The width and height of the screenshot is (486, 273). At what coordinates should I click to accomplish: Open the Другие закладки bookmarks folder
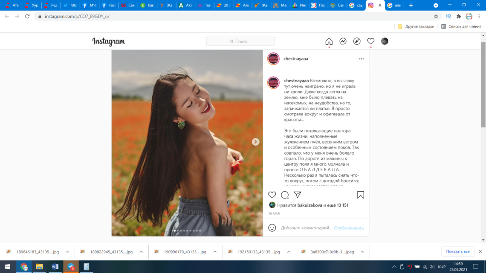click(x=416, y=26)
